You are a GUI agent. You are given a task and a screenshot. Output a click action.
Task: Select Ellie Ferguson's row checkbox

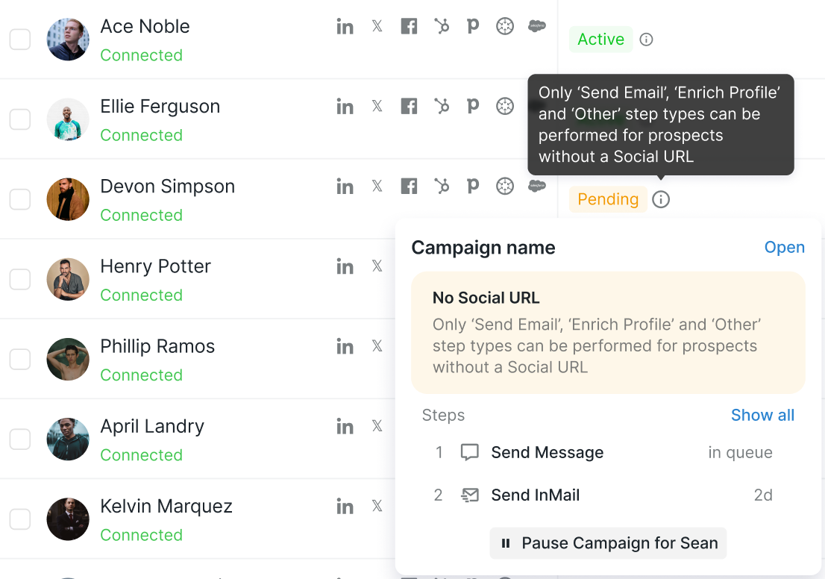(20, 119)
